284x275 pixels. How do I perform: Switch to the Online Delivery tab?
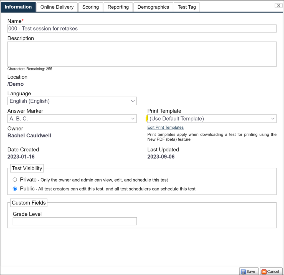[x=57, y=7]
